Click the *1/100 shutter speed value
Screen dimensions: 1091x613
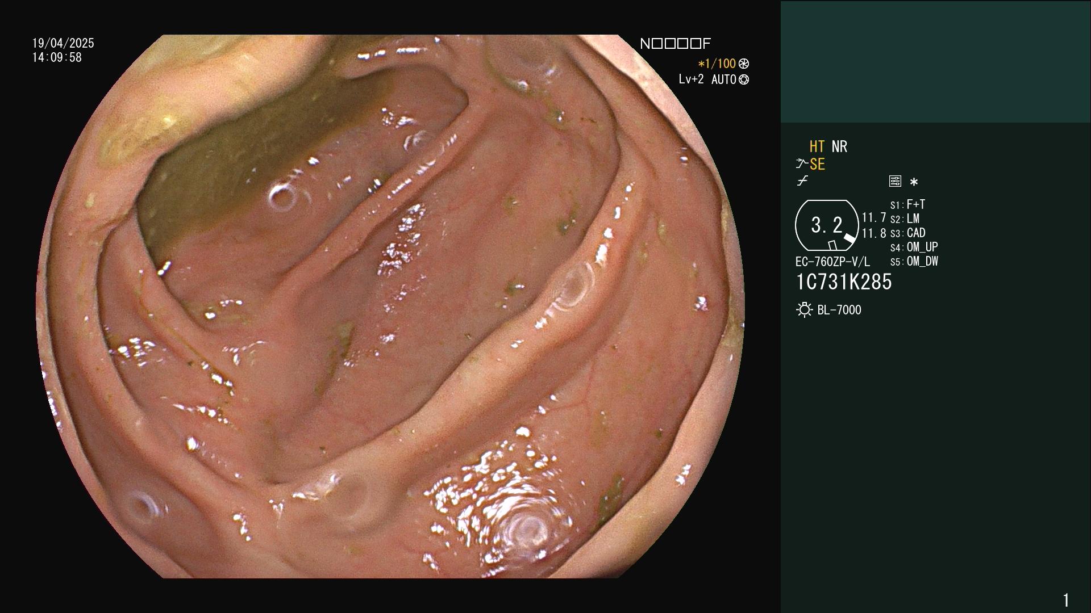717,64
